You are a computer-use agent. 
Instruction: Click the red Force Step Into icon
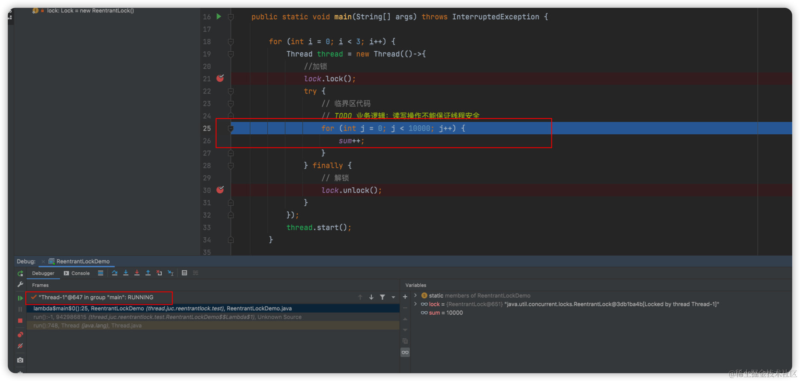[x=137, y=273]
